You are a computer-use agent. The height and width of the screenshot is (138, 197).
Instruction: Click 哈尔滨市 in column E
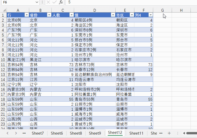pos(125,60)
